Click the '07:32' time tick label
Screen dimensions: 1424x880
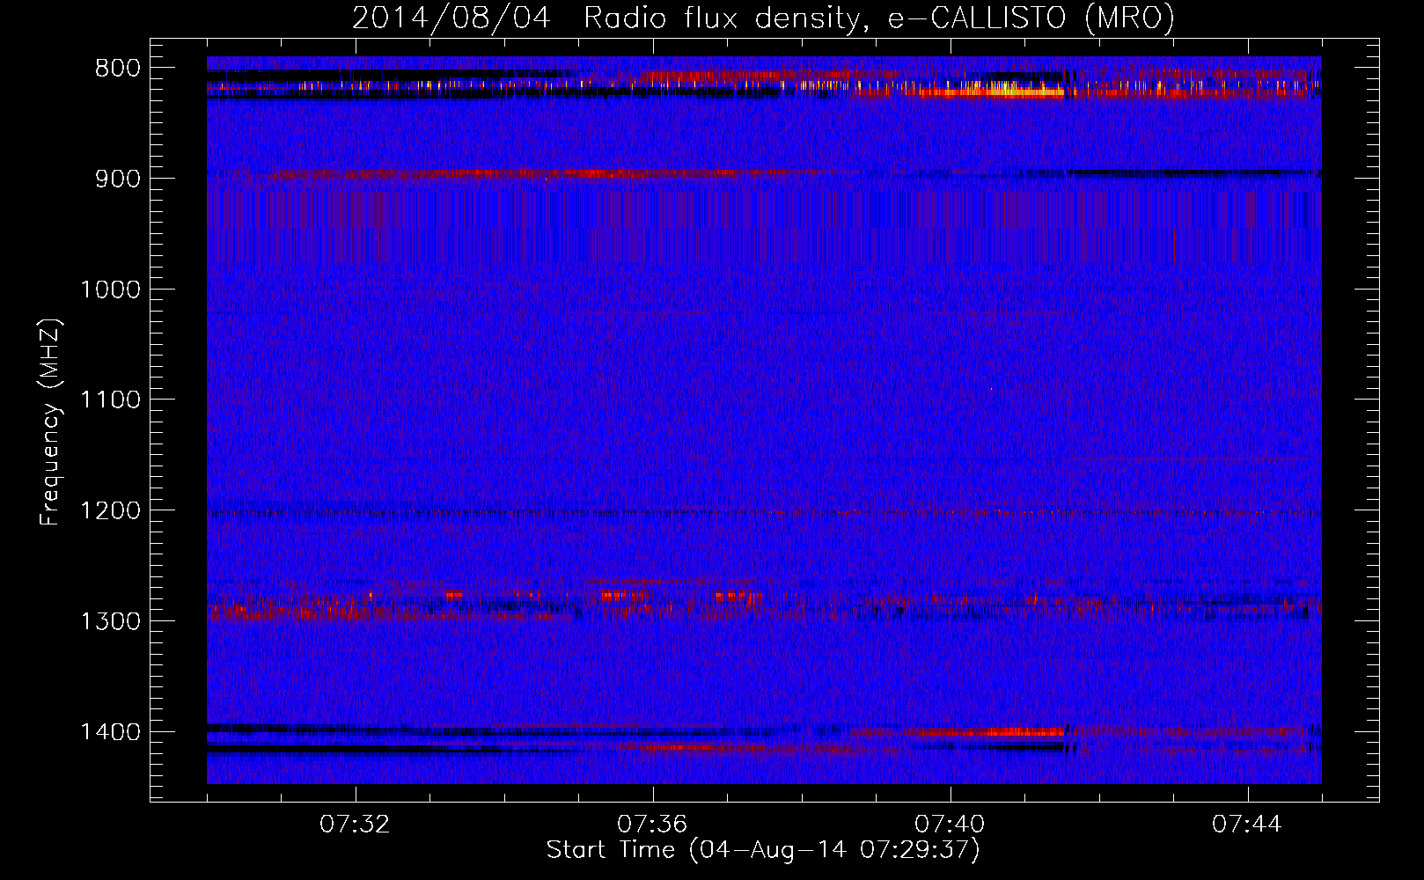pyautogui.click(x=356, y=825)
